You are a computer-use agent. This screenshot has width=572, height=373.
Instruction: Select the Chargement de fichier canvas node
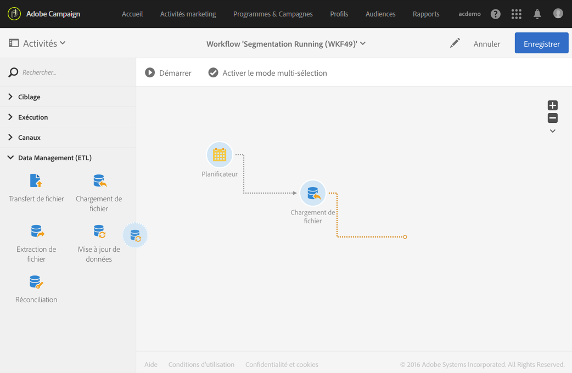pyautogui.click(x=313, y=194)
